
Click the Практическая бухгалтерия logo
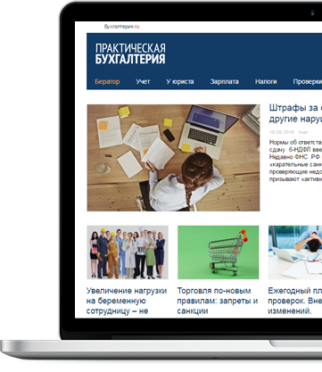(130, 54)
